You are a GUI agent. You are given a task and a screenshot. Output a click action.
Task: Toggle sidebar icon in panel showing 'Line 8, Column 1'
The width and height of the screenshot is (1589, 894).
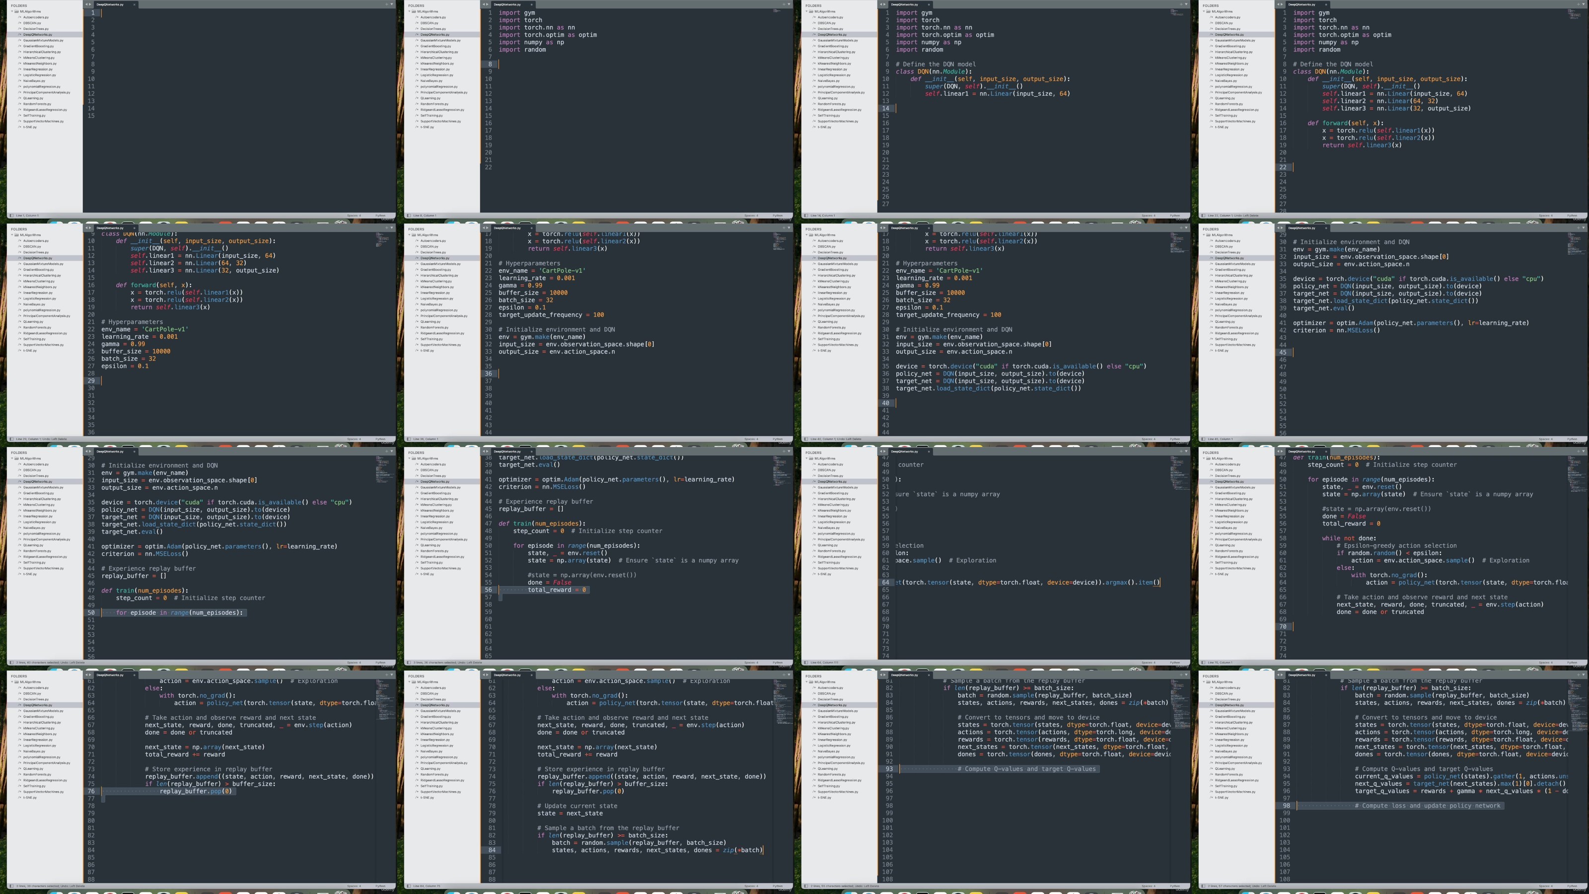tap(409, 216)
